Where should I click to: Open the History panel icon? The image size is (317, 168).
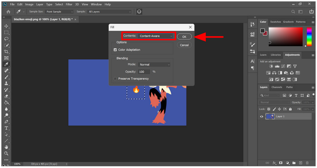[252, 25]
